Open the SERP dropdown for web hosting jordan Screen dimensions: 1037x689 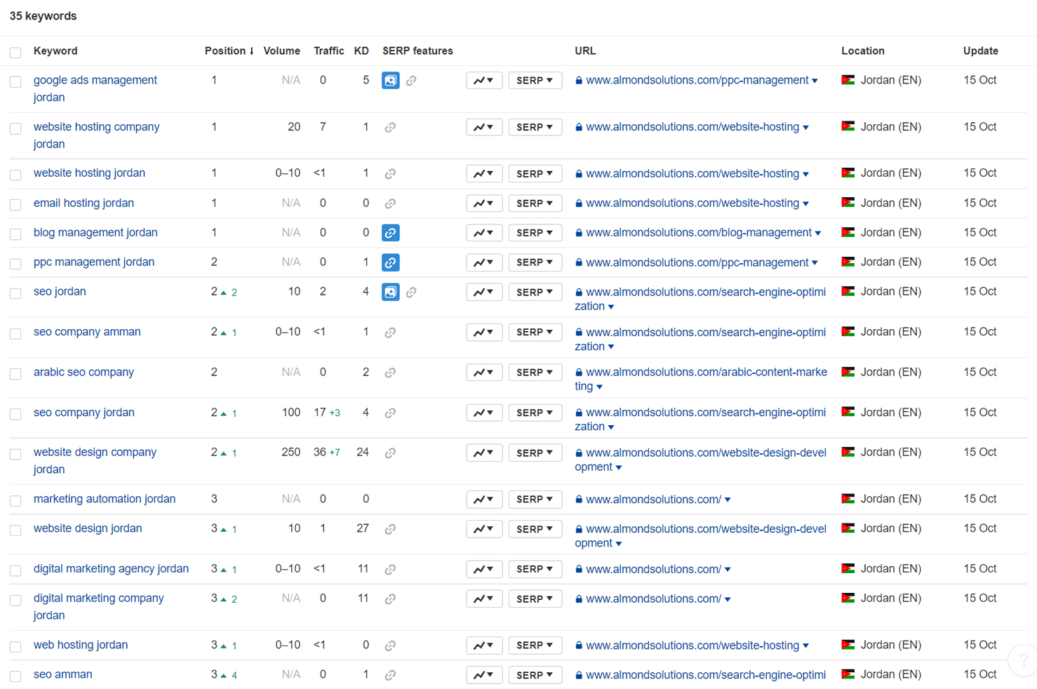click(535, 645)
